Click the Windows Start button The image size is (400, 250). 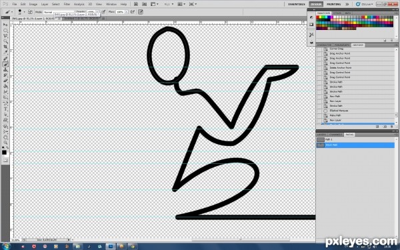tap(7, 247)
